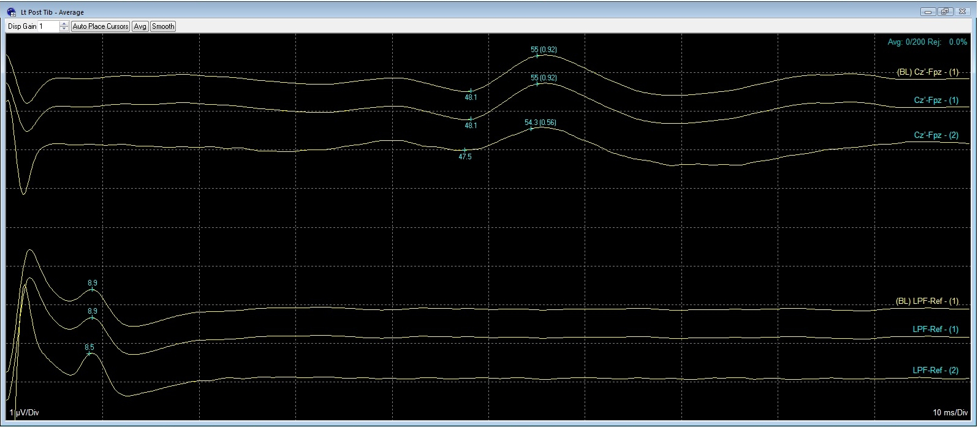
Task: Click the topmost 55 (0.92) peak marker
Action: tap(537, 55)
